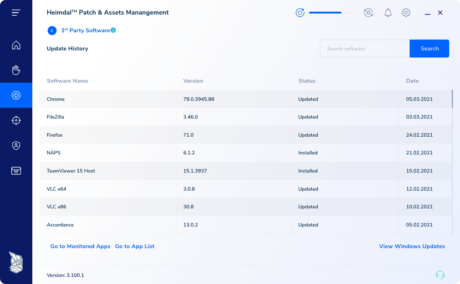The image size is (460, 284).
Task: Click version 13.0.2 cell
Action: (x=191, y=225)
